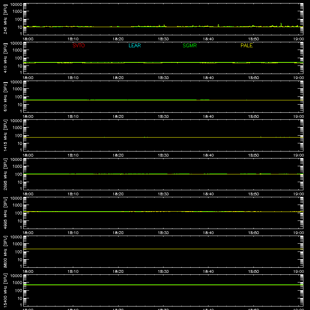The width and height of the screenshot is (310, 310).
Task: Click the 245 MHz burst spike near 18:56
Action: pos(281,24)
